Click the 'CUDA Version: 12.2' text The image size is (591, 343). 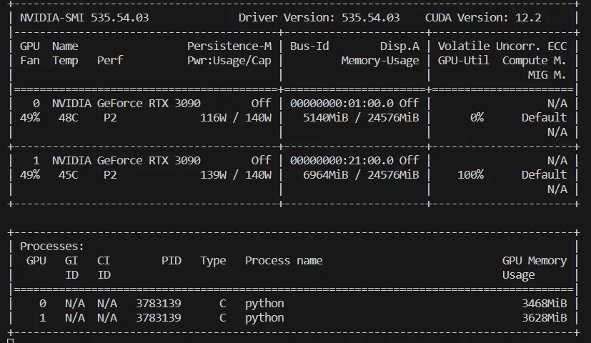point(483,18)
